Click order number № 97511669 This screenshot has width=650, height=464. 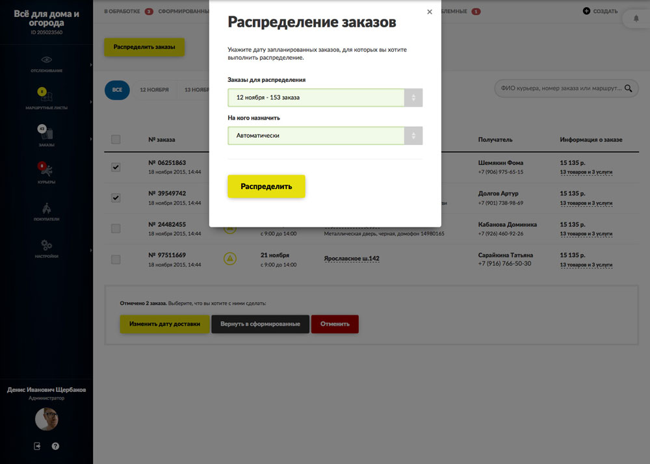(167, 255)
